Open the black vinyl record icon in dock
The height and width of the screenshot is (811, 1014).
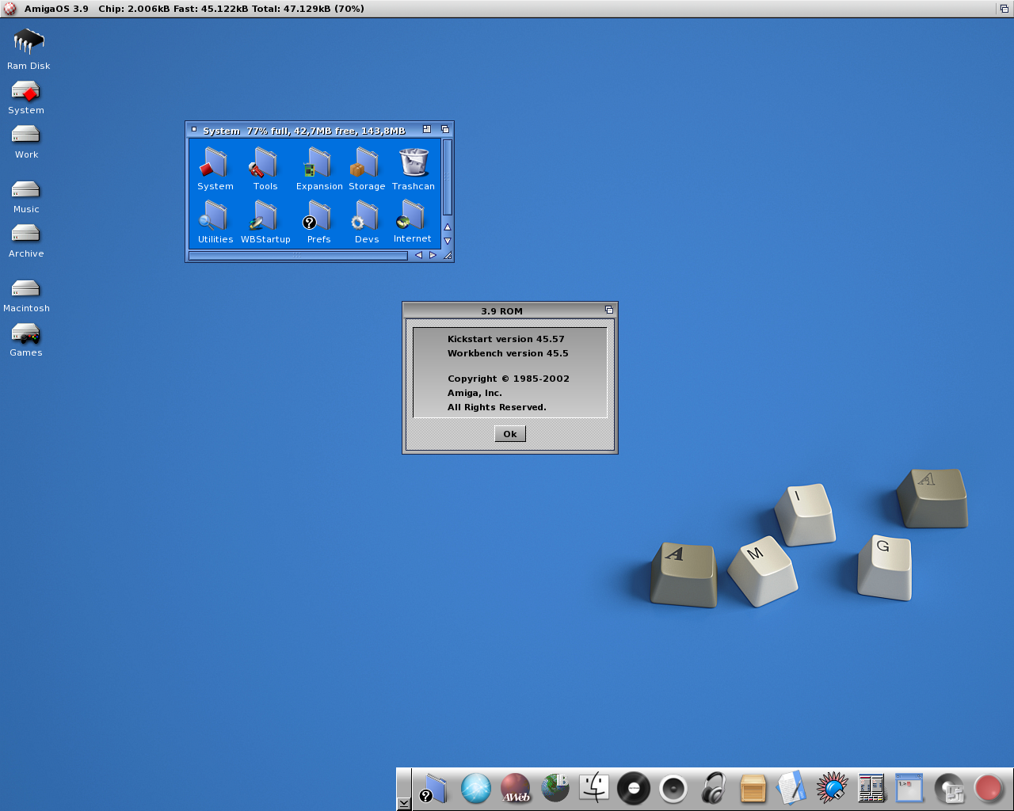point(634,789)
